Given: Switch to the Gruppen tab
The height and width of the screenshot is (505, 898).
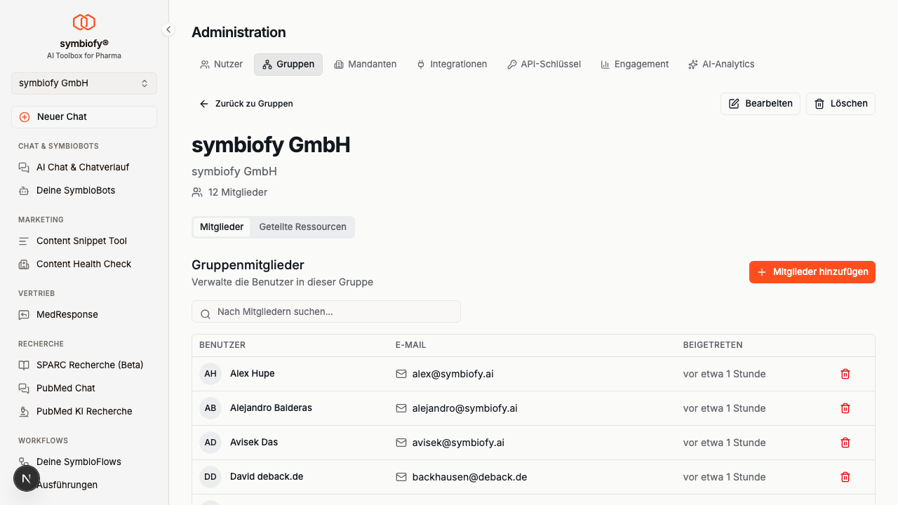Looking at the screenshot, I should [x=288, y=65].
